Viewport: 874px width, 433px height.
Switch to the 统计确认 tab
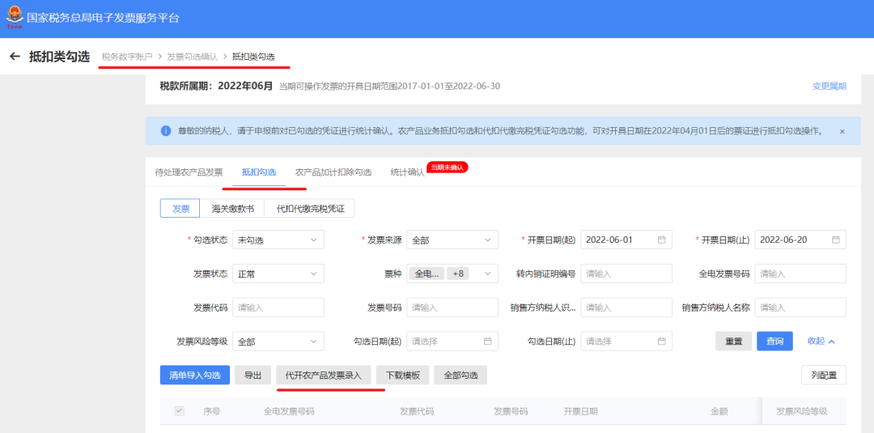click(x=407, y=172)
